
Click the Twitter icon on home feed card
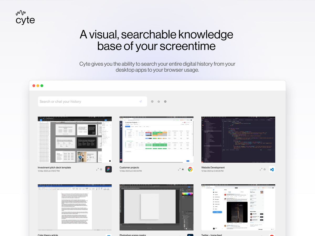[271, 235]
